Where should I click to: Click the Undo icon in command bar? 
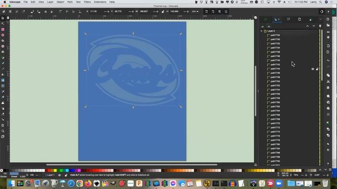point(328,61)
